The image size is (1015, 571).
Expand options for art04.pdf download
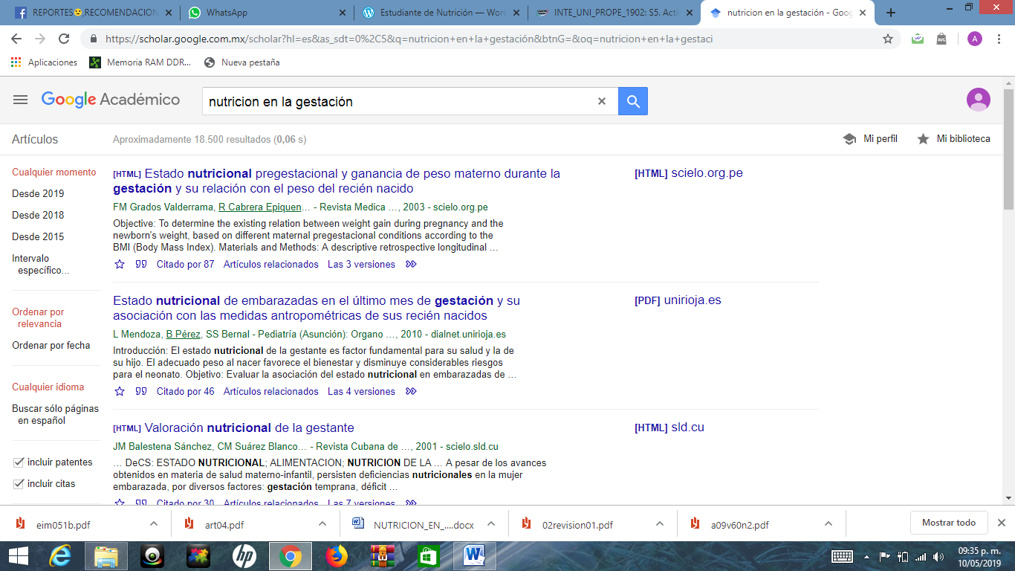point(322,523)
